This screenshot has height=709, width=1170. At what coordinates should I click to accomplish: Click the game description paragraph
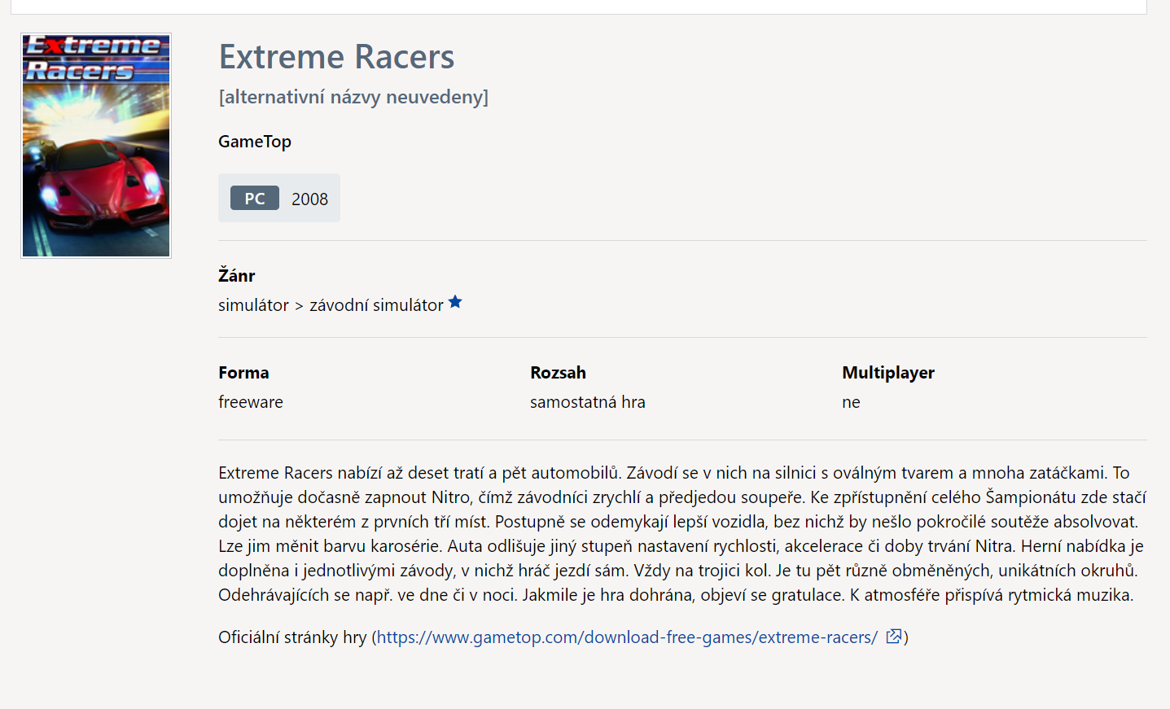tap(682, 534)
